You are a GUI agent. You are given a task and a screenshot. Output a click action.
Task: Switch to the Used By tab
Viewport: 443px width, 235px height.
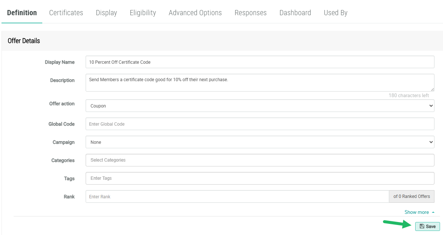335,13
